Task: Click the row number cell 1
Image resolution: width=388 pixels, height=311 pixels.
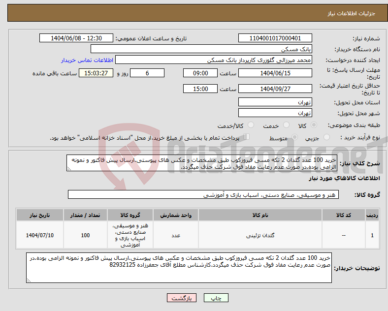Action: (372, 235)
